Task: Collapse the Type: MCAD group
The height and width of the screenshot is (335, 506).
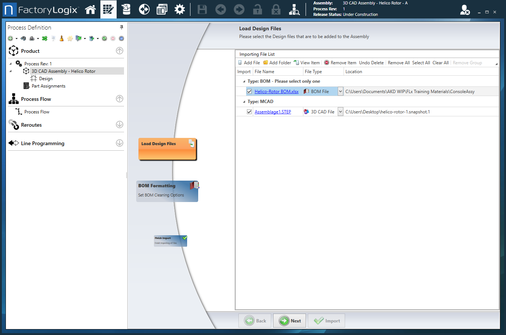Action: [244, 102]
